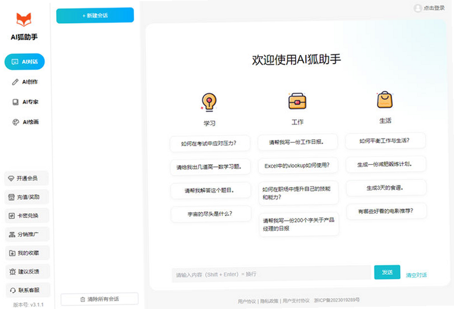Open the 充值/奖励 recharge text
Screen dimensions: 454x309
point(28,197)
